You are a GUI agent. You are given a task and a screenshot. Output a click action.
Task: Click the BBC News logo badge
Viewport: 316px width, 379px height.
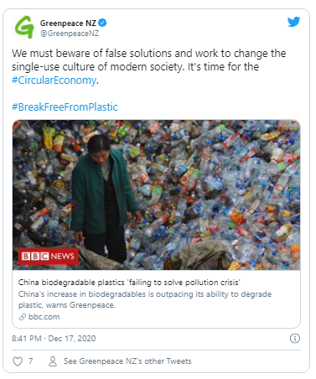48,256
